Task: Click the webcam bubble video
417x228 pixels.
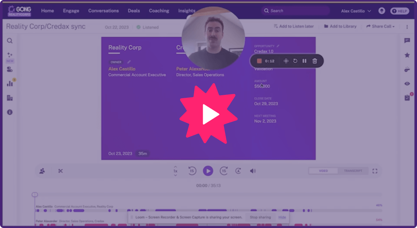Action: click(x=213, y=38)
